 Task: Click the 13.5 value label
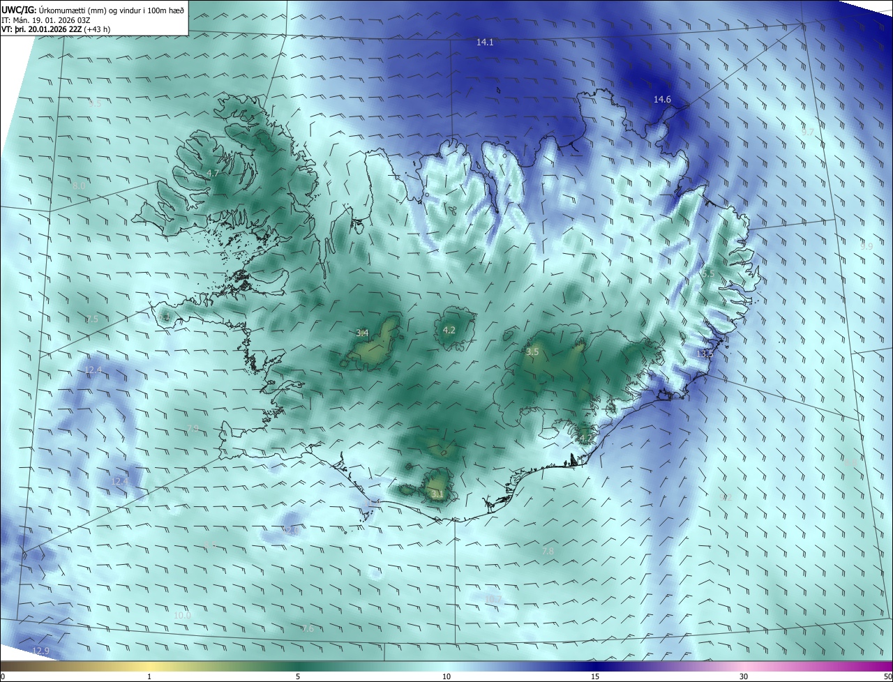pyautogui.click(x=705, y=354)
